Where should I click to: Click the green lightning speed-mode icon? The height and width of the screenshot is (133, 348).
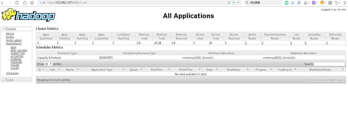tap(233, 3)
